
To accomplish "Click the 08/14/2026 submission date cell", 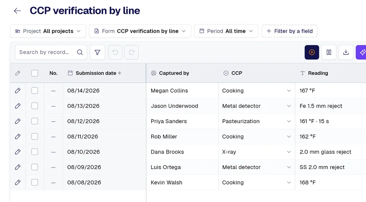I will pyautogui.click(x=105, y=91).
